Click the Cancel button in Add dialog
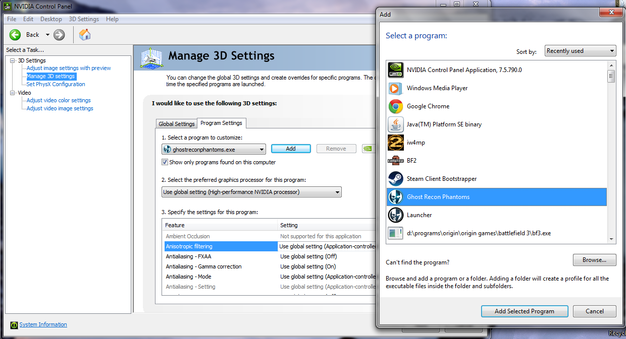 coord(595,311)
